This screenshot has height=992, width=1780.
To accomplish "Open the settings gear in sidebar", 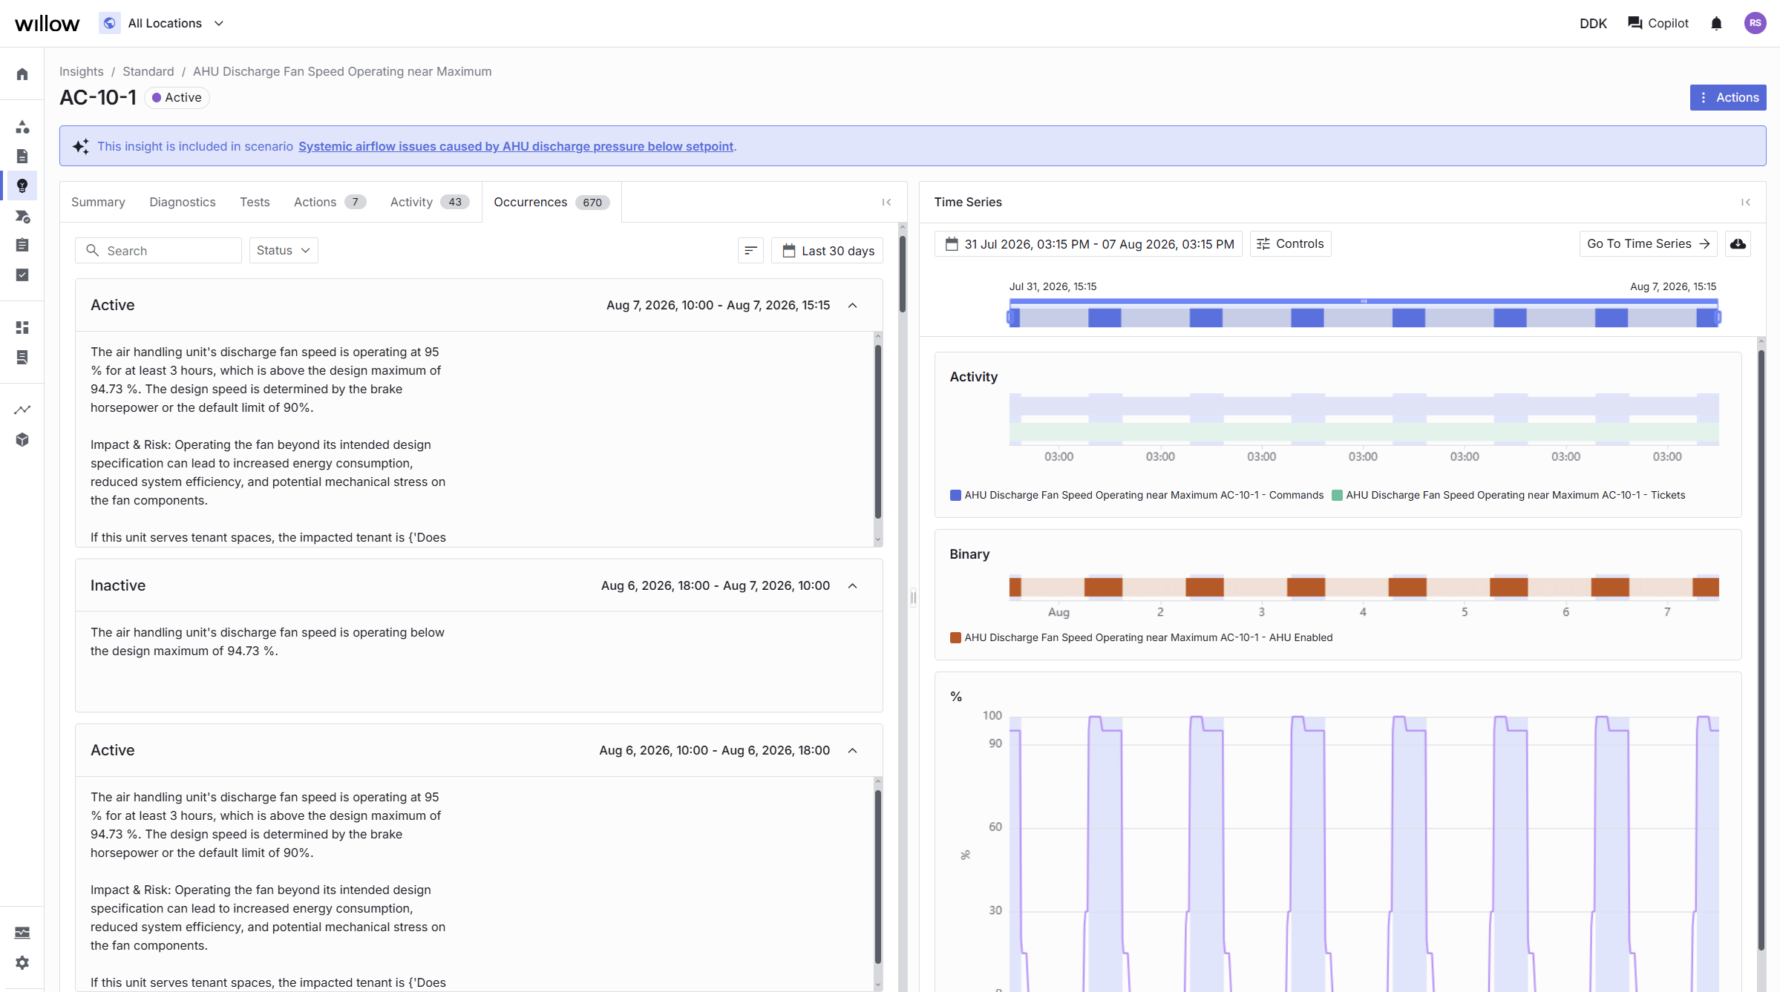I will click(22, 962).
